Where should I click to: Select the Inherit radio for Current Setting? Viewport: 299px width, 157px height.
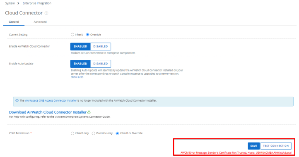pos(72,34)
